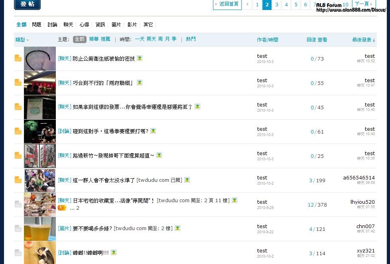The image size is (390, 264).
Task: Go to page 1
Action: click(x=257, y=4)
